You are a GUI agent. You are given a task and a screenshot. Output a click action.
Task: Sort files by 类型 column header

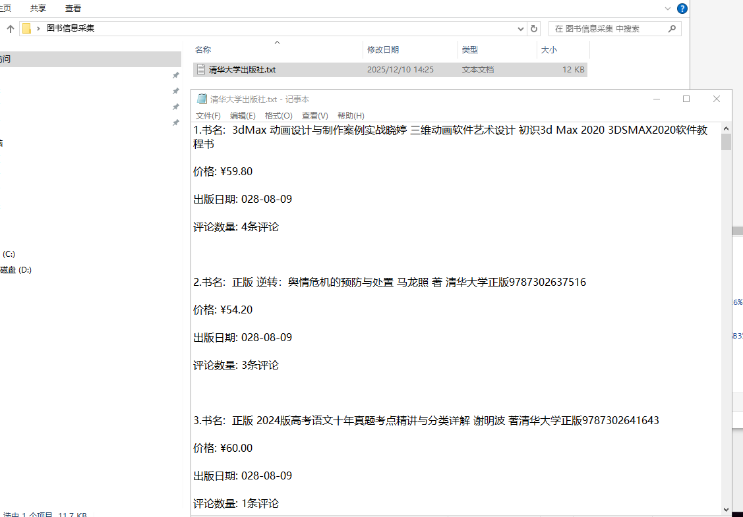pos(497,49)
